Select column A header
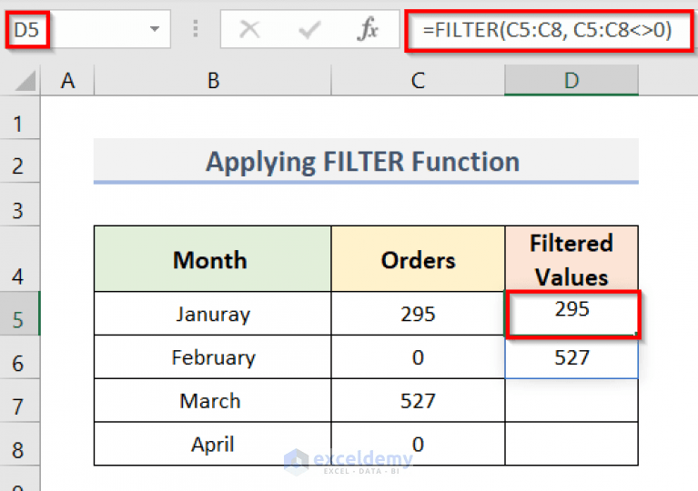 67,81
